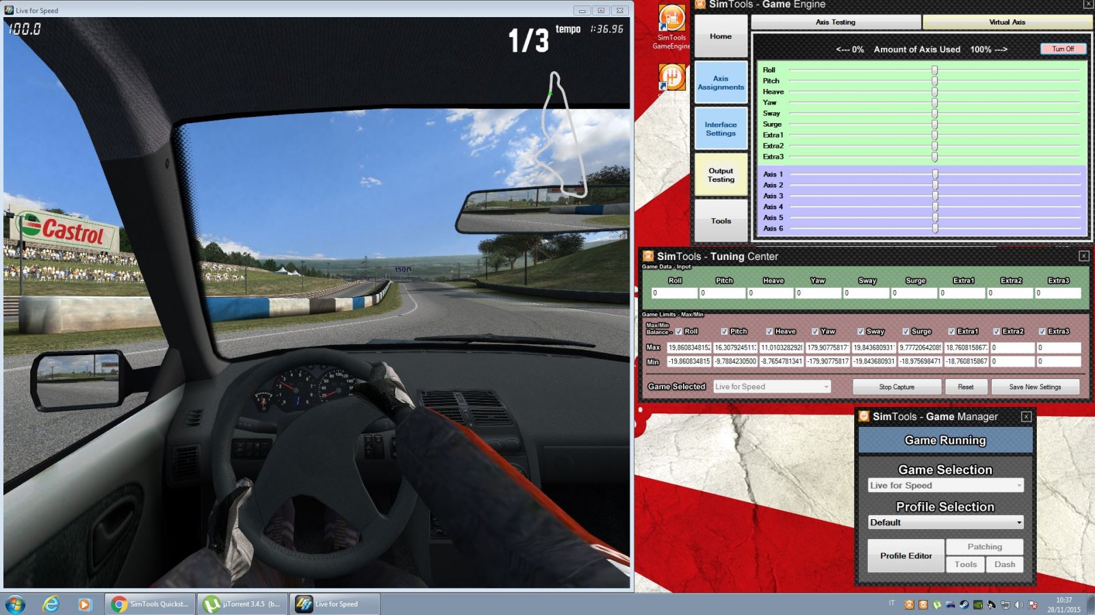The image size is (1095, 615).
Task: Click the Live for Speed window title icon
Action: (x=9, y=10)
